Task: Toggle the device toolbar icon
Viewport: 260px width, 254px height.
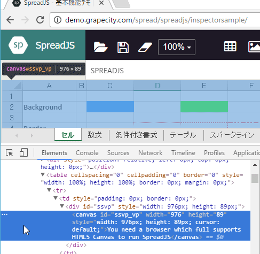Action: tap(23, 152)
